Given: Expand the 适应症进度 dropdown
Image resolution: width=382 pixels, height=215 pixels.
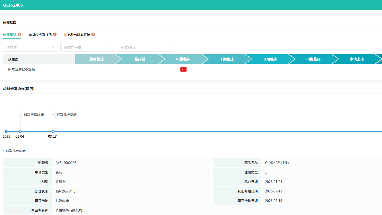Looking at the screenshot, I should (x=88, y=48).
